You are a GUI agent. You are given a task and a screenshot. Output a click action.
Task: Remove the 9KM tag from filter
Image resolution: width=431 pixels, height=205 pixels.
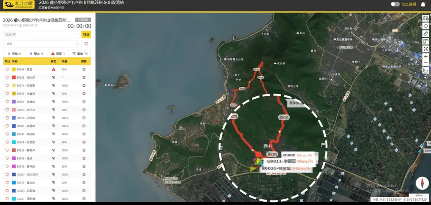point(14,34)
